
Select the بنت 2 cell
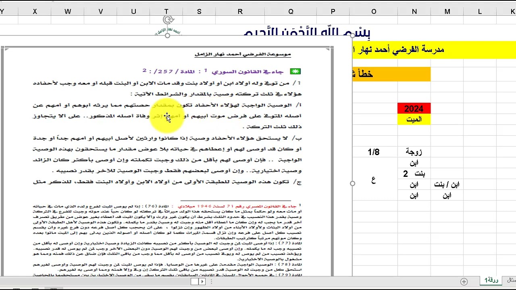point(414,174)
